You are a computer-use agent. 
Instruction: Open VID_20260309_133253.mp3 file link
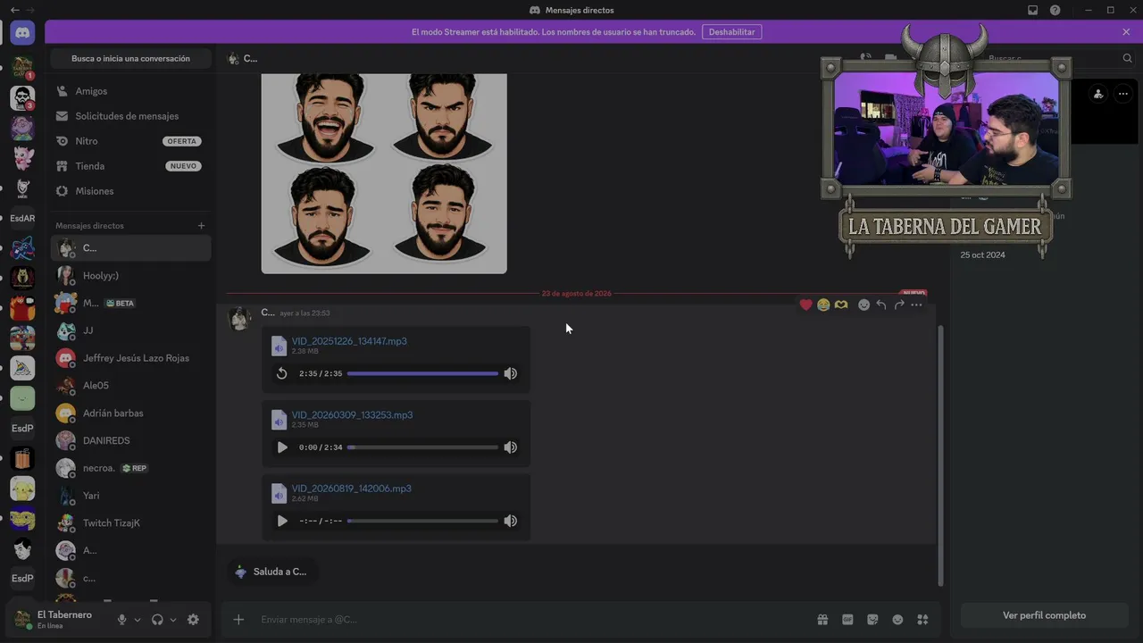pyautogui.click(x=352, y=414)
